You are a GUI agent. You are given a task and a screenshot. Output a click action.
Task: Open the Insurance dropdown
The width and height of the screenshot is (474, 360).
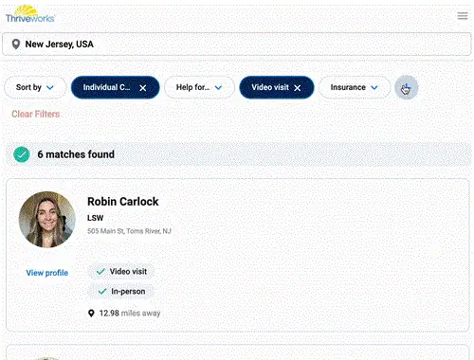click(x=355, y=87)
